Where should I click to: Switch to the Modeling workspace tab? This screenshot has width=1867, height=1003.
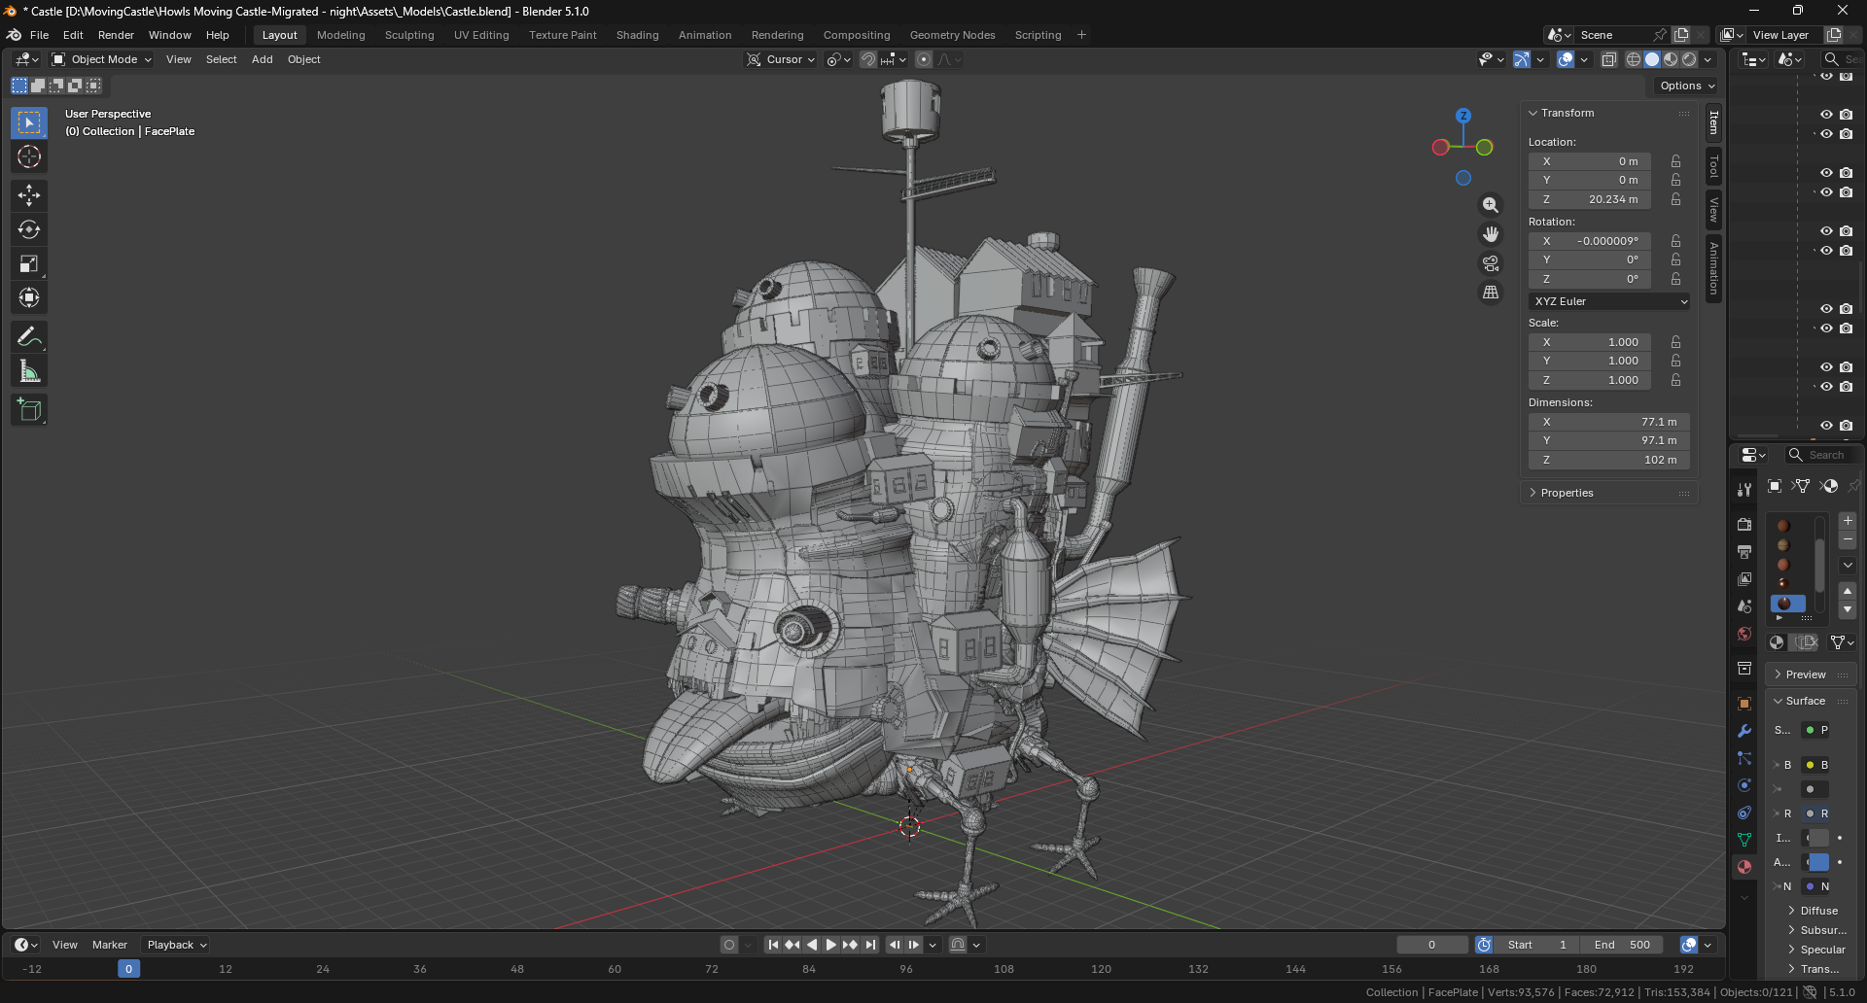[341, 35]
